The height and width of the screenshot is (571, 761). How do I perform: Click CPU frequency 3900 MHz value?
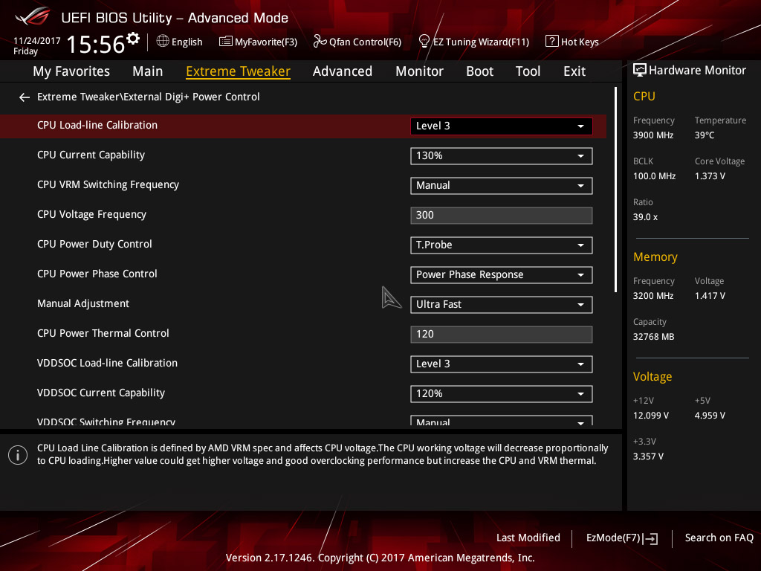click(x=653, y=135)
